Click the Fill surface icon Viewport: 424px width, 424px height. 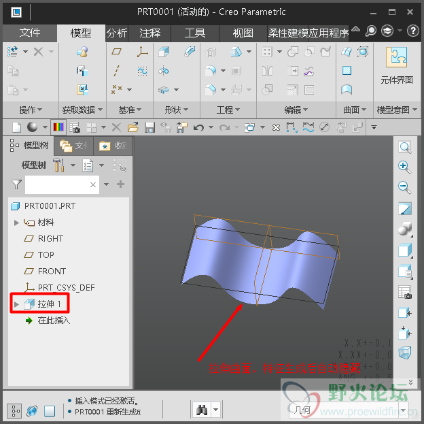[347, 71]
